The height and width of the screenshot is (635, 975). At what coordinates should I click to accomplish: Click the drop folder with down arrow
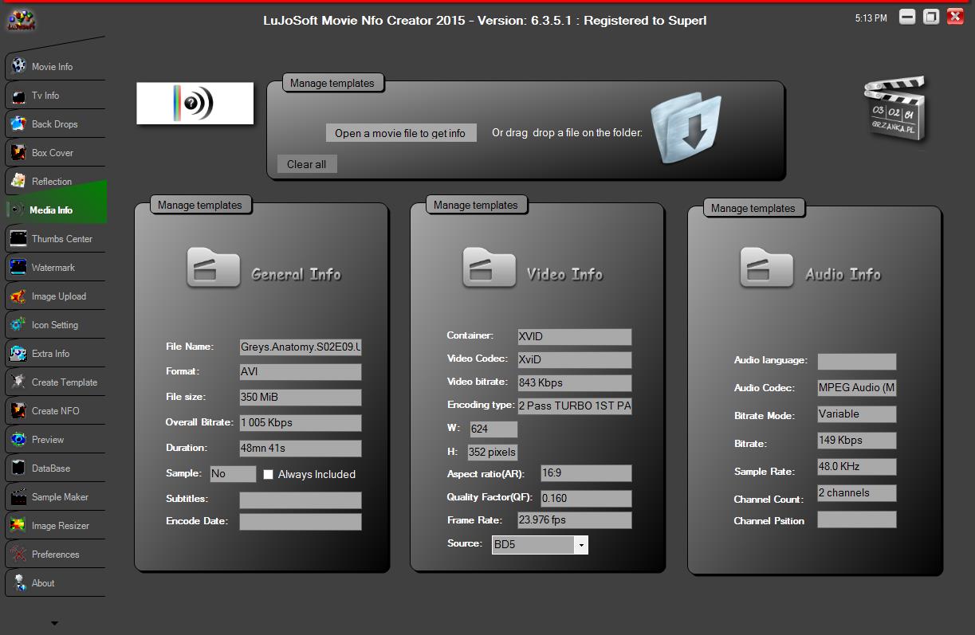(x=686, y=128)
